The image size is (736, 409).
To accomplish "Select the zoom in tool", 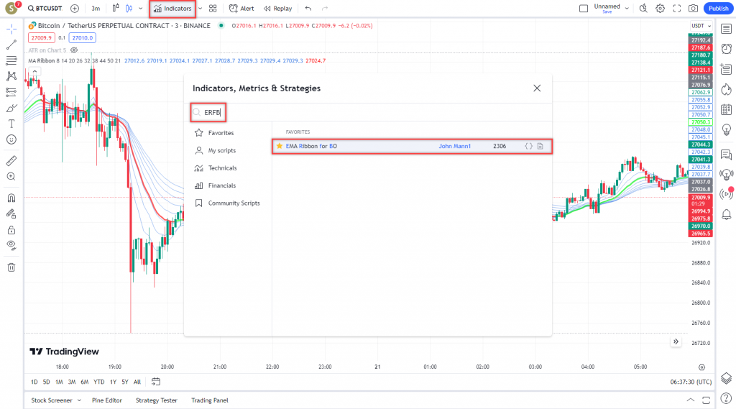I will coord(11,177).
